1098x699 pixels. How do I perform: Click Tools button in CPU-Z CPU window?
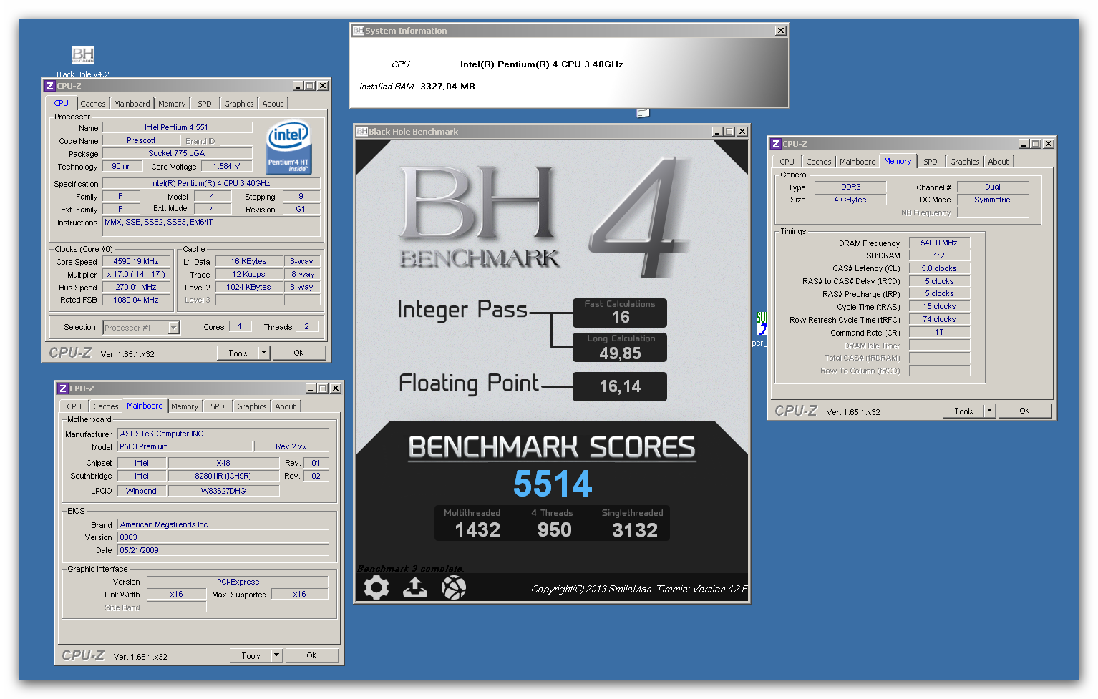[238, 353]
